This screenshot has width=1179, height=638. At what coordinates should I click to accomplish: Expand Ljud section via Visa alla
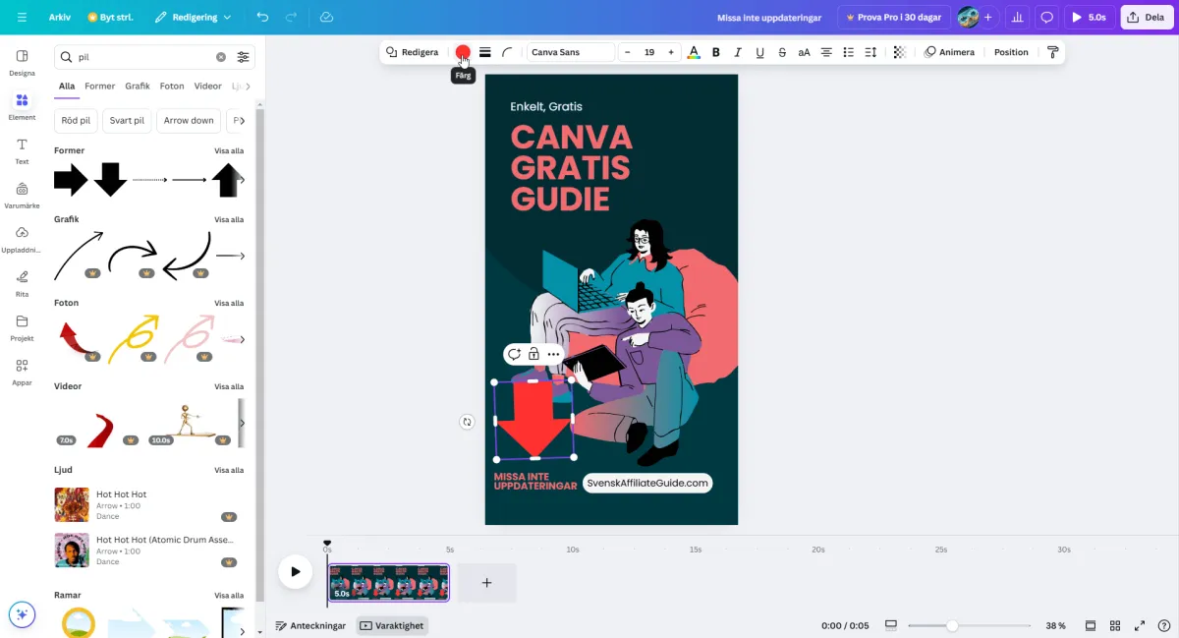coord(229,470)
